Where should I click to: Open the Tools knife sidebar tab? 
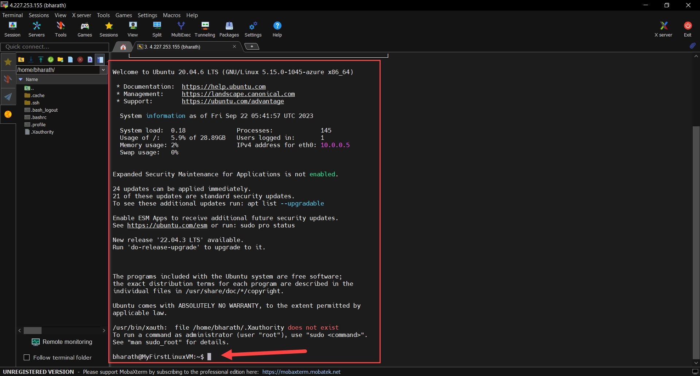8,79
